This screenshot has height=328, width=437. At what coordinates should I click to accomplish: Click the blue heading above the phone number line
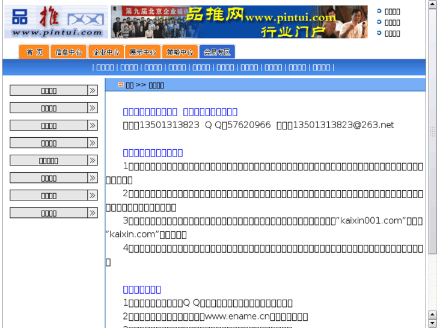coord(180,112)
